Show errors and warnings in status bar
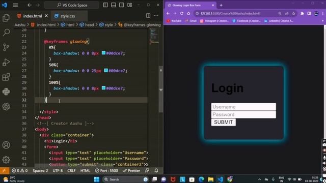Viewport: 326px width, 183px height. [19, 171]
